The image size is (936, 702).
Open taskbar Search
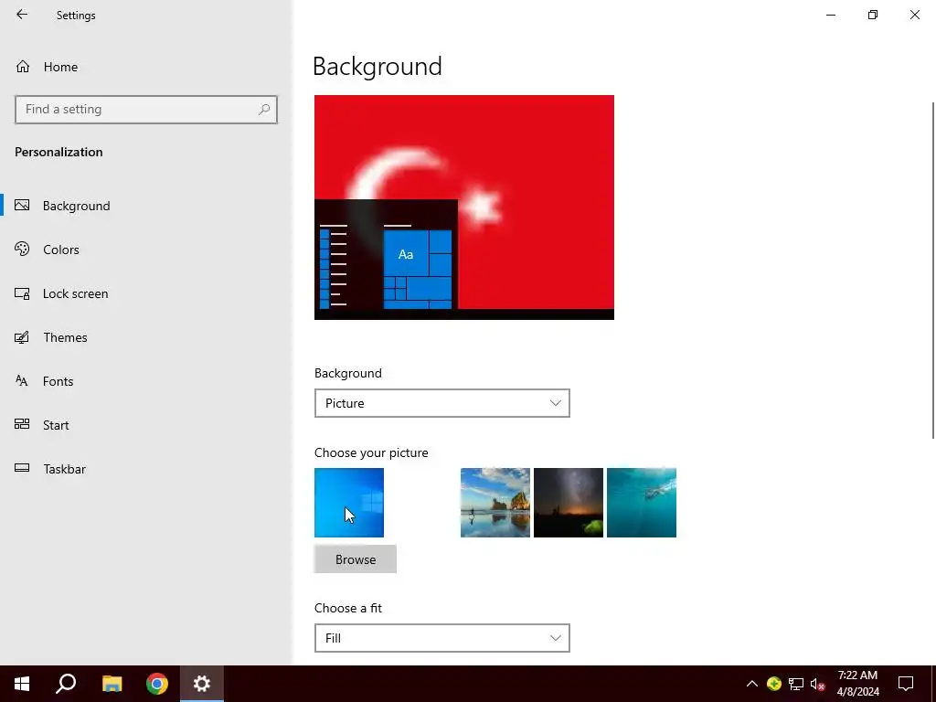66,684
